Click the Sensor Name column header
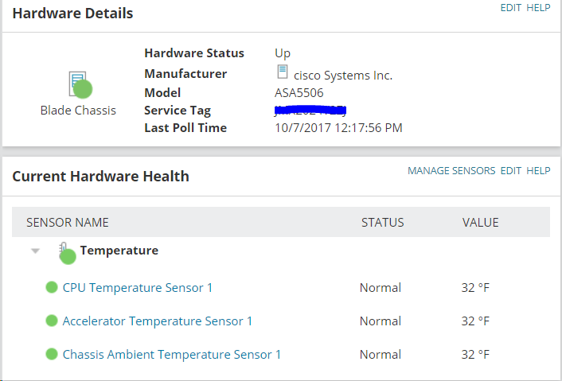562x381 pixels. 68,222
